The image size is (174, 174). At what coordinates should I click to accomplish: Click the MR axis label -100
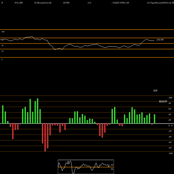(171, 153)
